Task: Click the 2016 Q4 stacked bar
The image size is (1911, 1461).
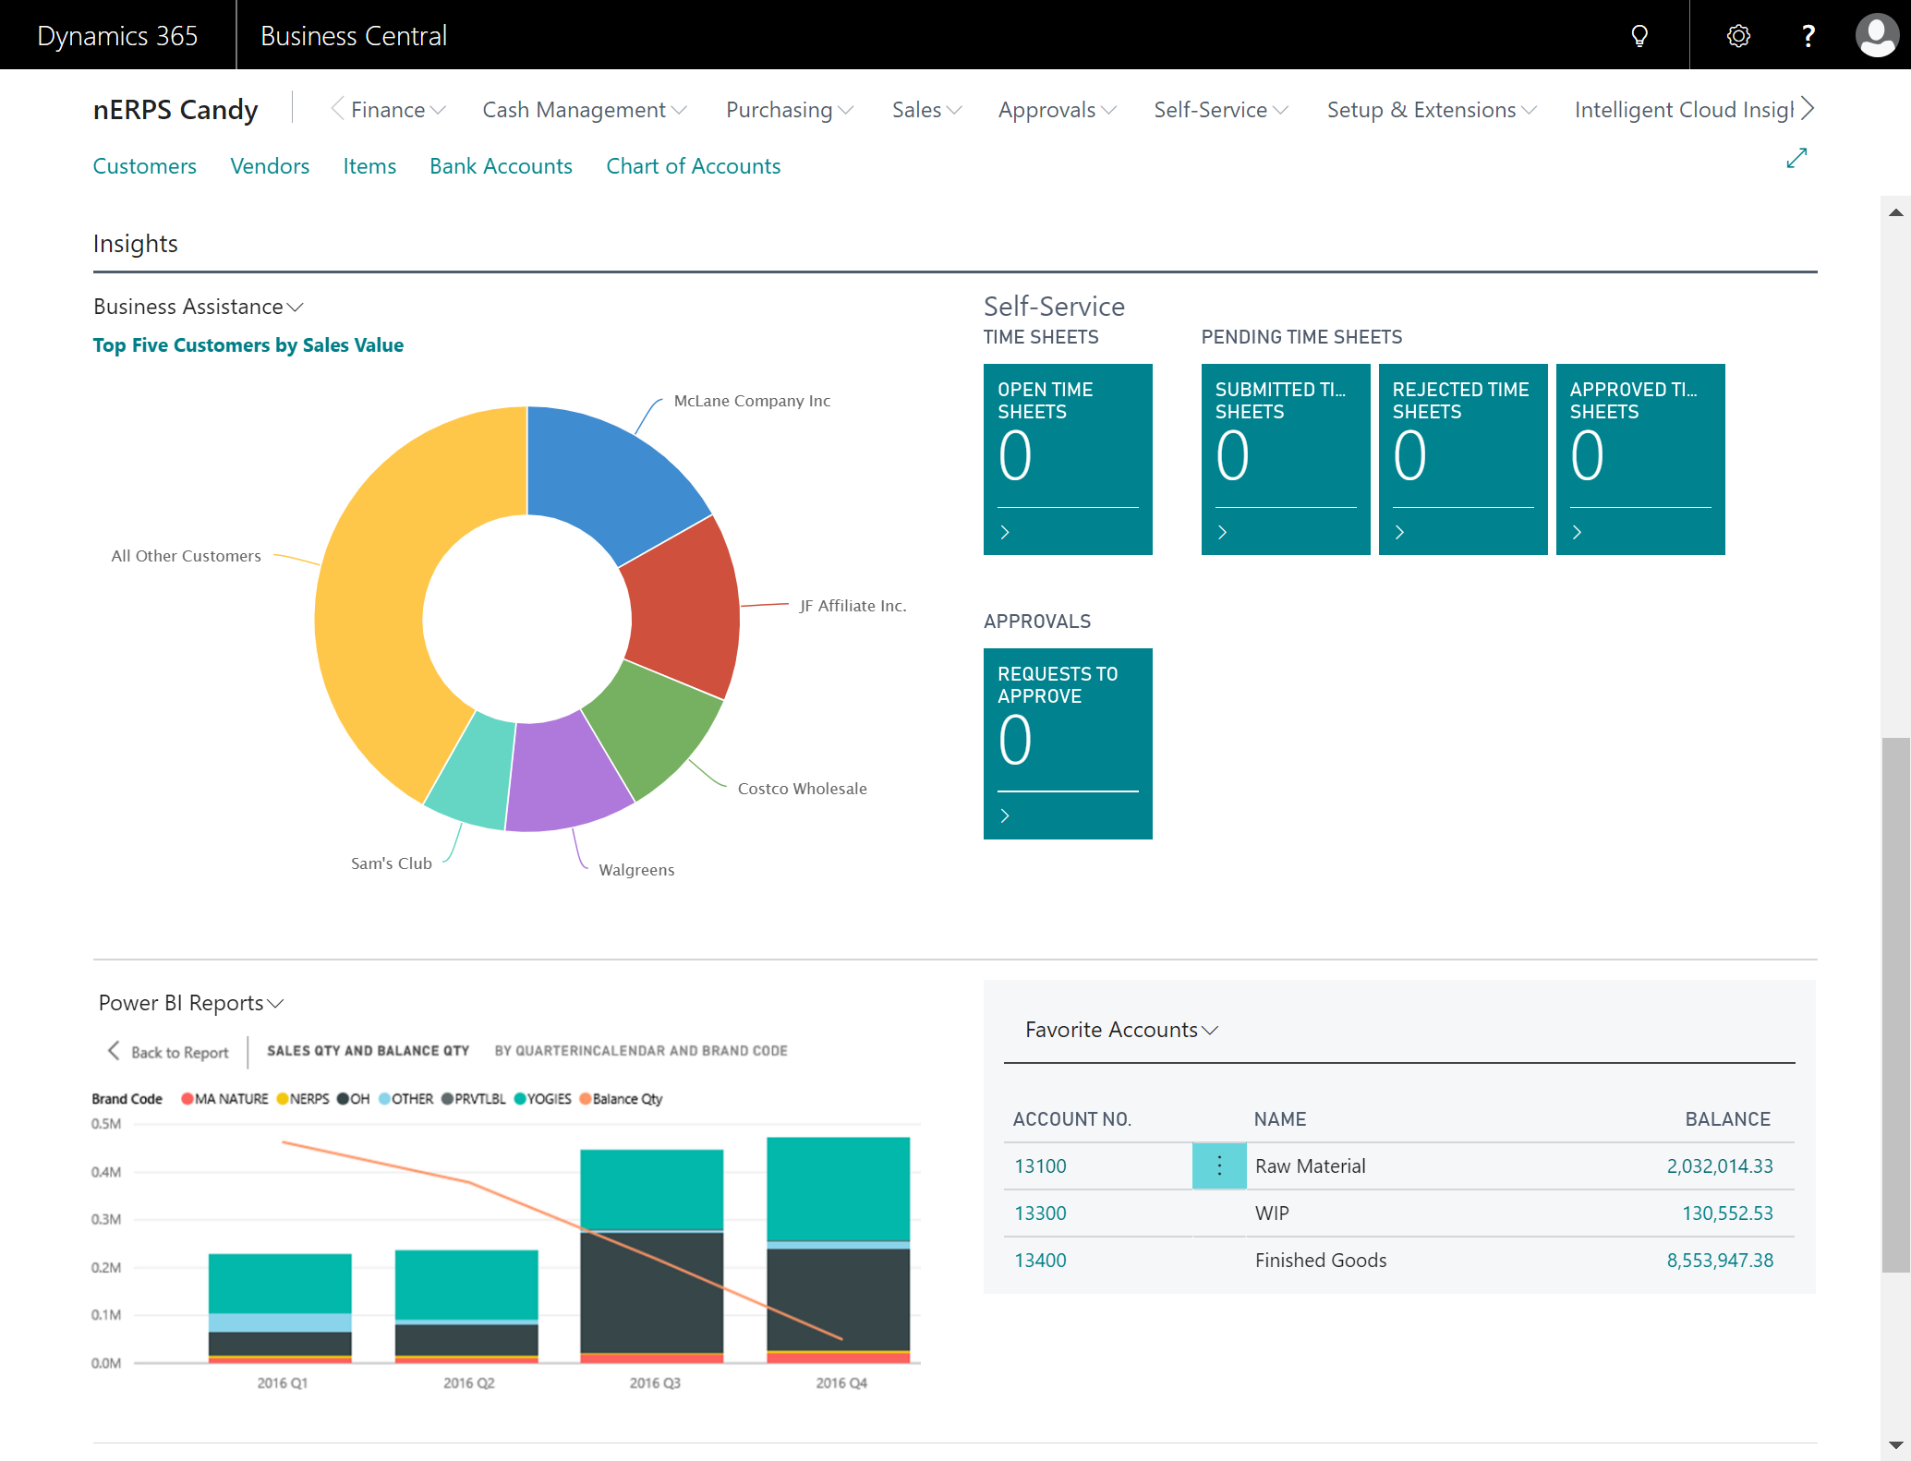Action: click(839, 1250)
